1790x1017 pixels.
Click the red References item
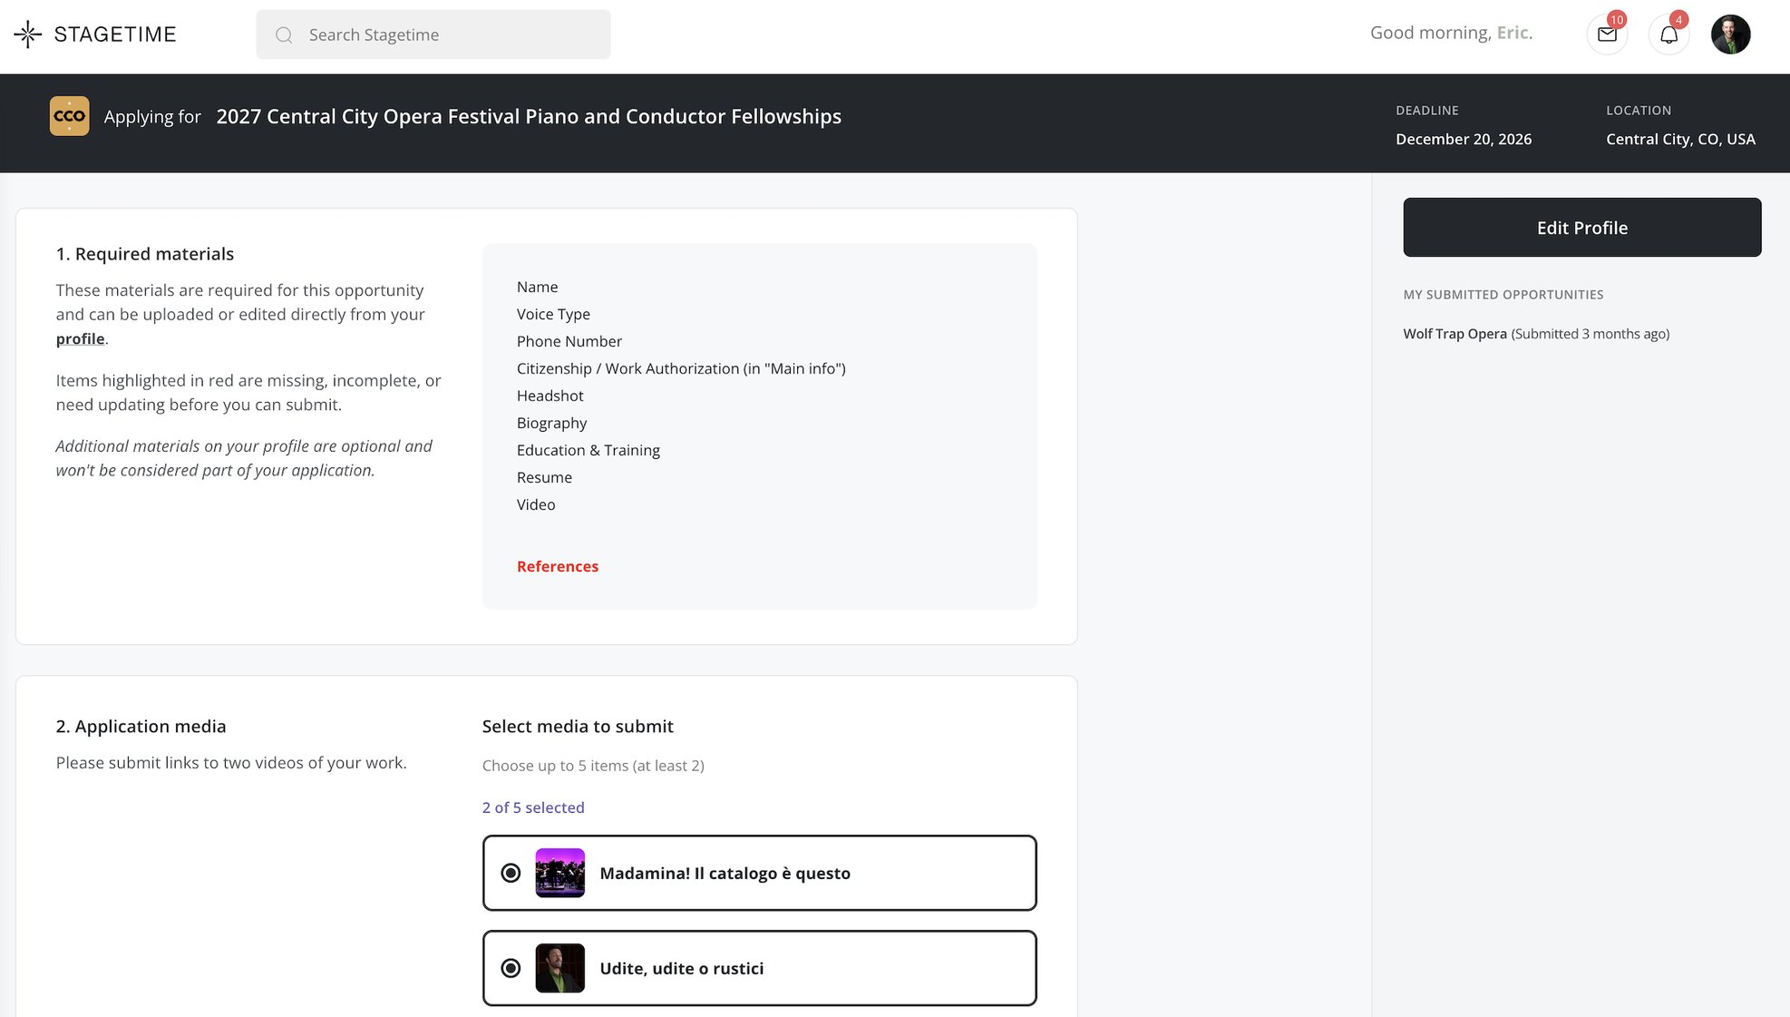(x=558, y=566)
